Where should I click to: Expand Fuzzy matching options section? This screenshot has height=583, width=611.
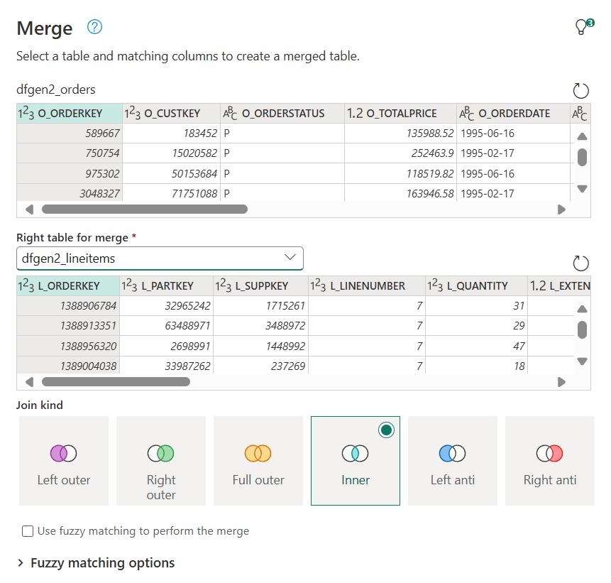coord(21,563)
